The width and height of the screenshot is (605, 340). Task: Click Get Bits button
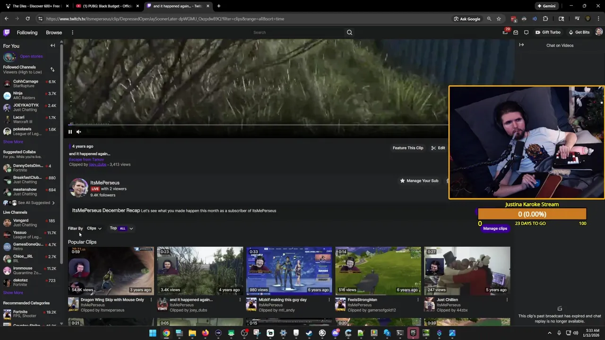click(579, 33)
